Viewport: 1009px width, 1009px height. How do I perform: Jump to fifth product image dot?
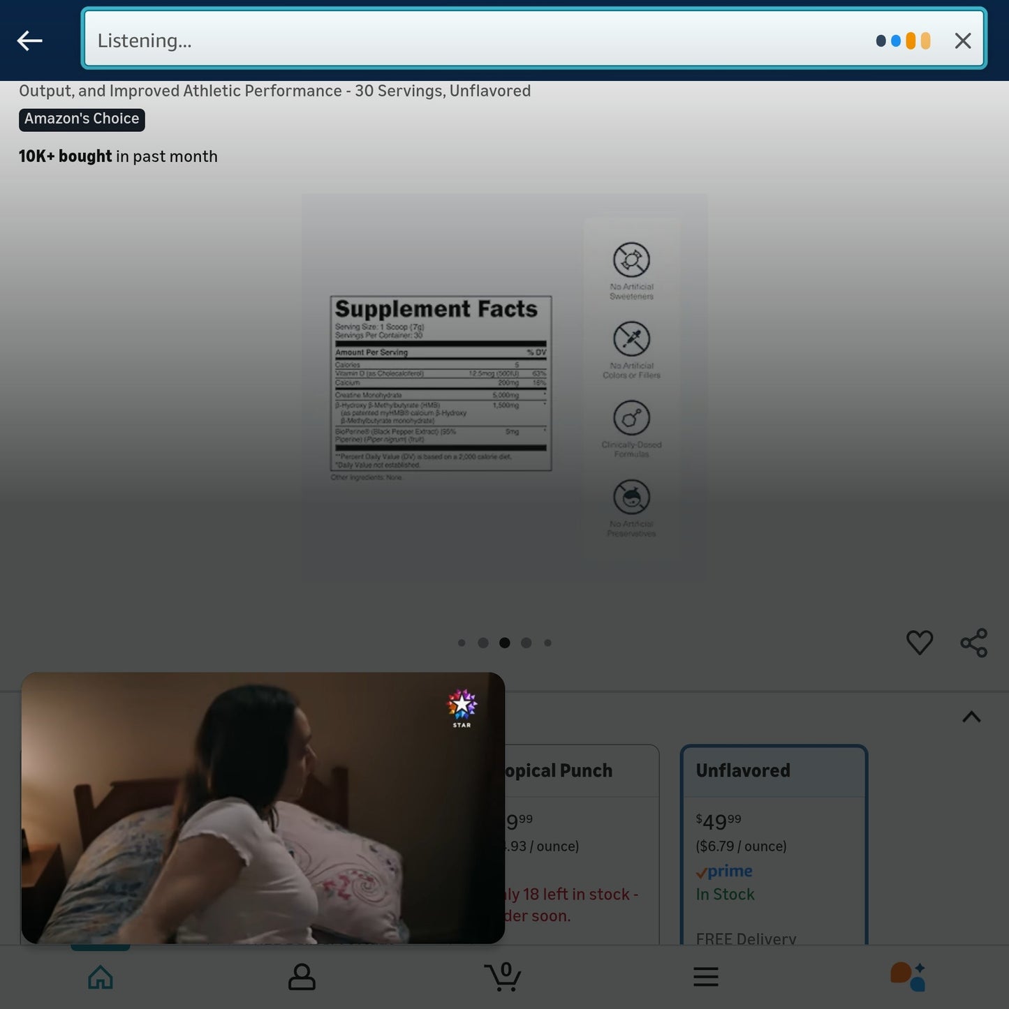(x=548, y=643)
